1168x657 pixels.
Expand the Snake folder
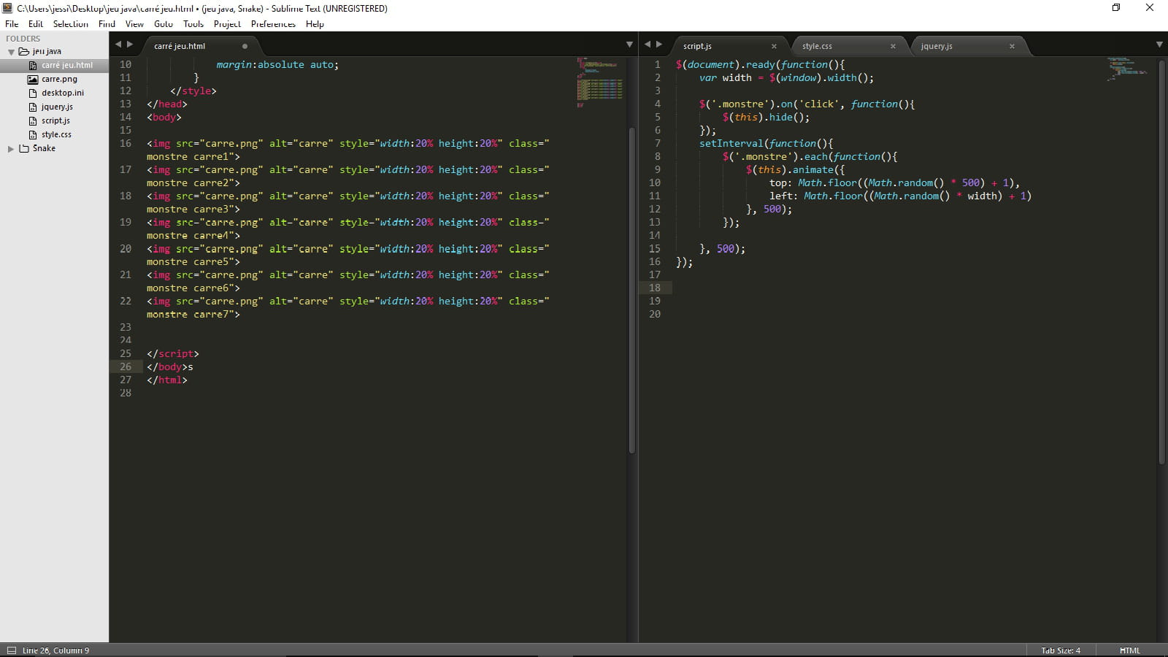coord(11,148)
